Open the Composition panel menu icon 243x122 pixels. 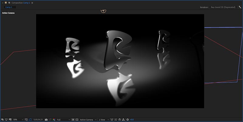pos(32,3)
